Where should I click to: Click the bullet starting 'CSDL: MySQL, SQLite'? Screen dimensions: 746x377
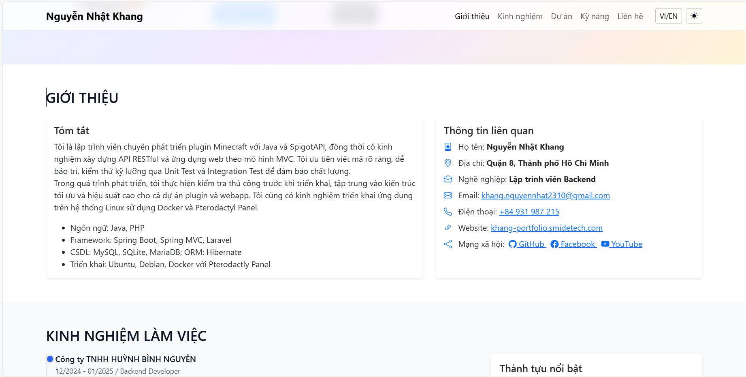156,252
